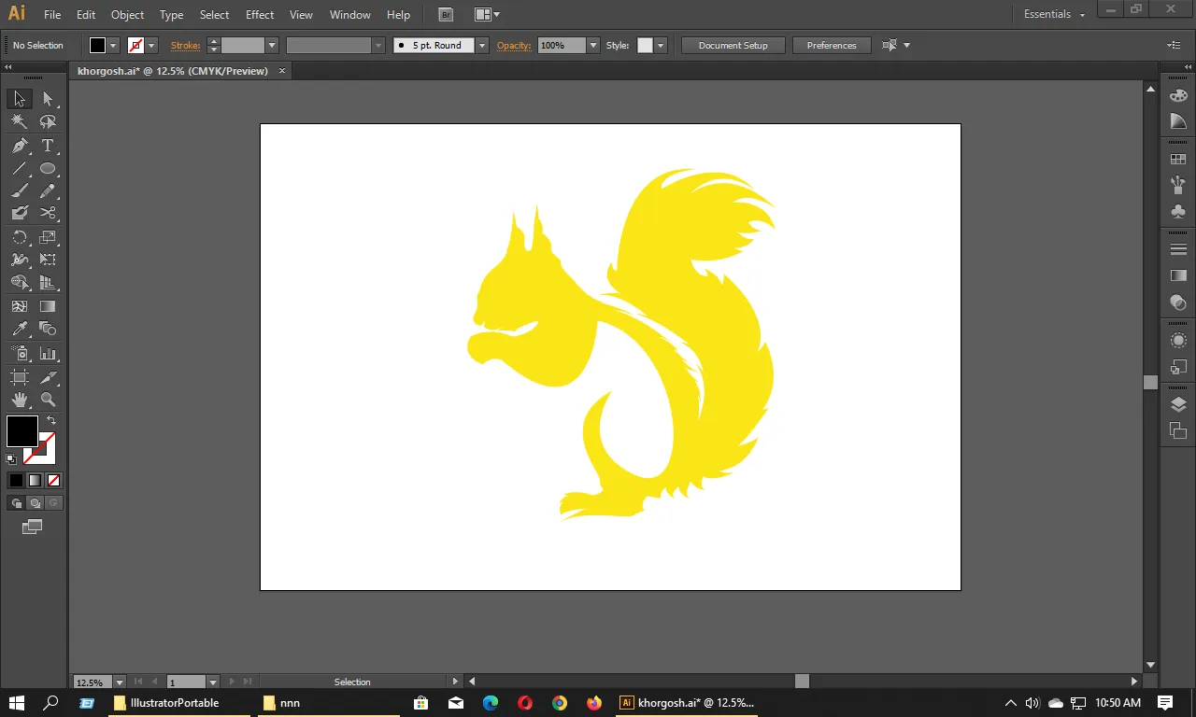The height and width of the screenshot is (717, 1196).
Task: Swap fill and stroke colors
Action: [x=51, y=421]
